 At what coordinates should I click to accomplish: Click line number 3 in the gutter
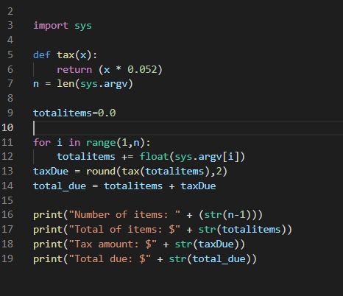pos(10,26)
